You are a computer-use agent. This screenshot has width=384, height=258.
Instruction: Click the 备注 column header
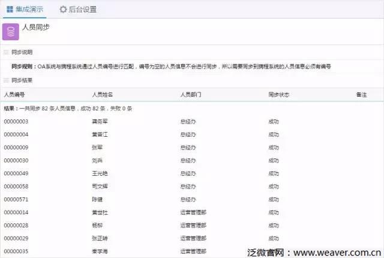point(361,94)
